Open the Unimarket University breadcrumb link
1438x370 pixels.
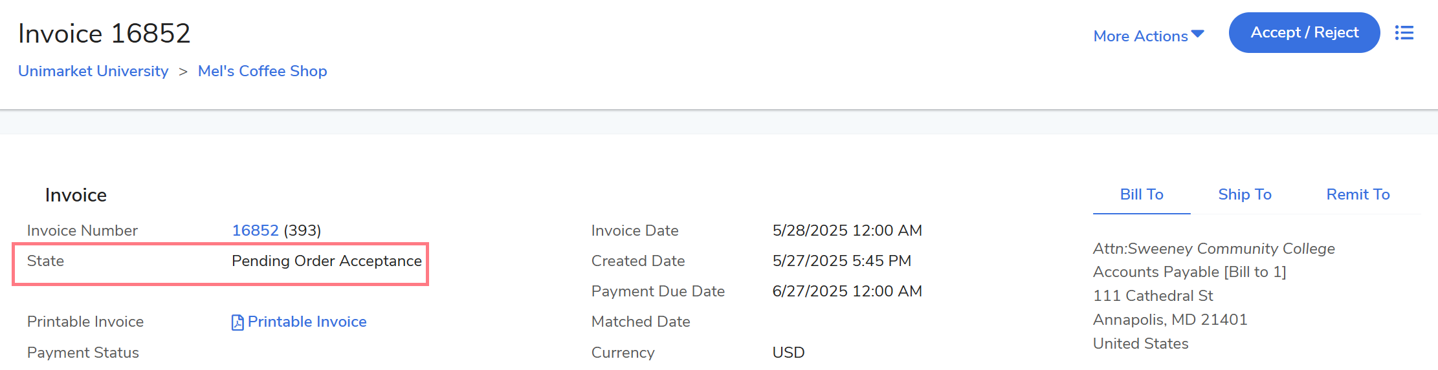[93, 71]
